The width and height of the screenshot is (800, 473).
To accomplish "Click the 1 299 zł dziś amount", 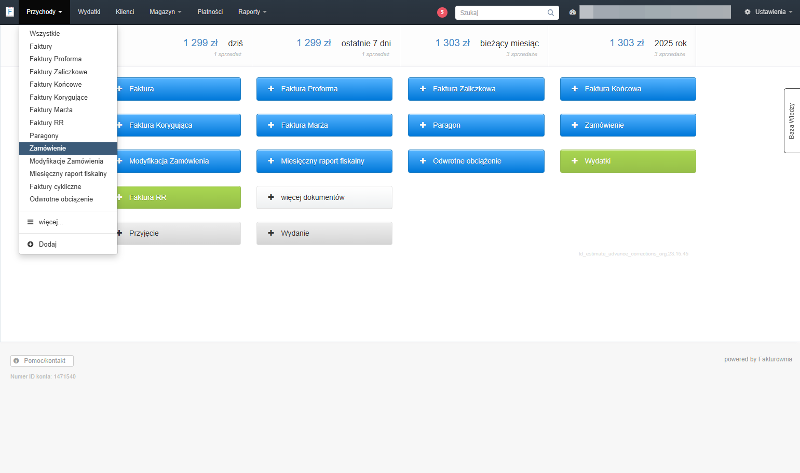I will 200,43.
